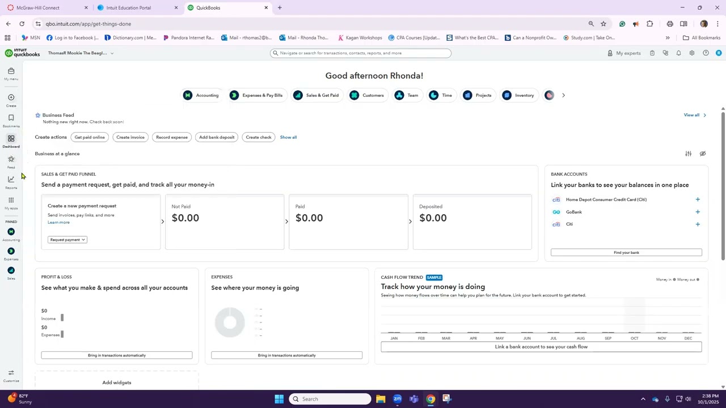This screenshot has height=408, width=726.
Task: Focus the QuickBooks search field
Action: (x=361, y=53)
